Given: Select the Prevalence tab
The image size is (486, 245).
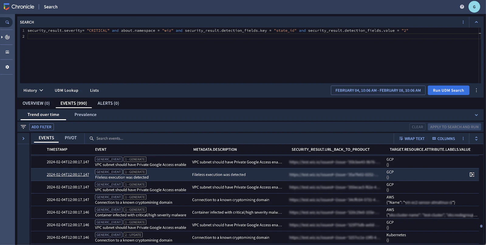Looking at the screenshot, I should click(85, 115).
